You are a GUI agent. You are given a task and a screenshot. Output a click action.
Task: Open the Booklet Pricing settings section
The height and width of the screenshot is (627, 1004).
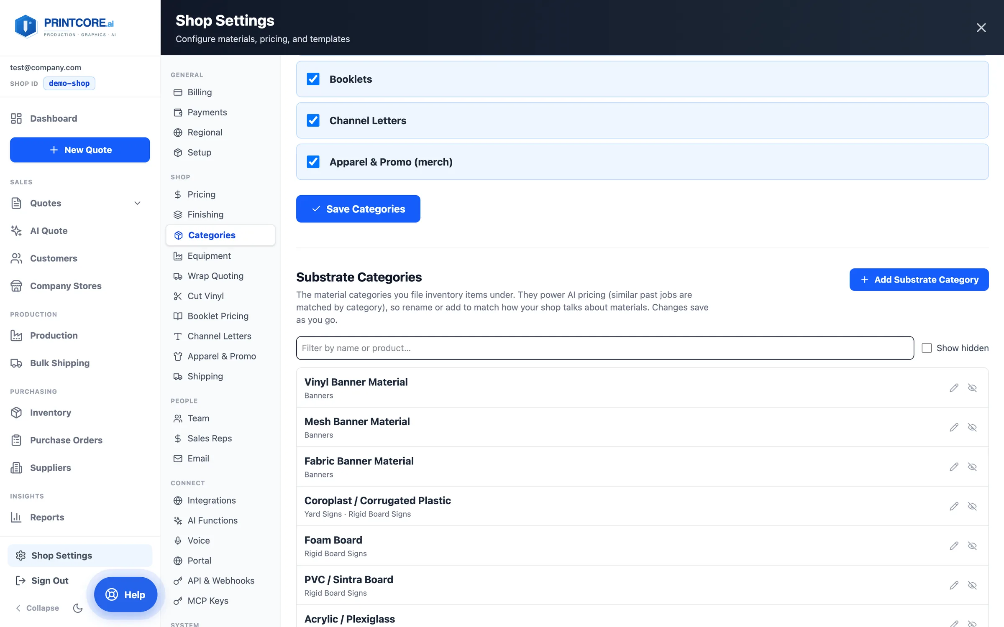click(220, 316)
